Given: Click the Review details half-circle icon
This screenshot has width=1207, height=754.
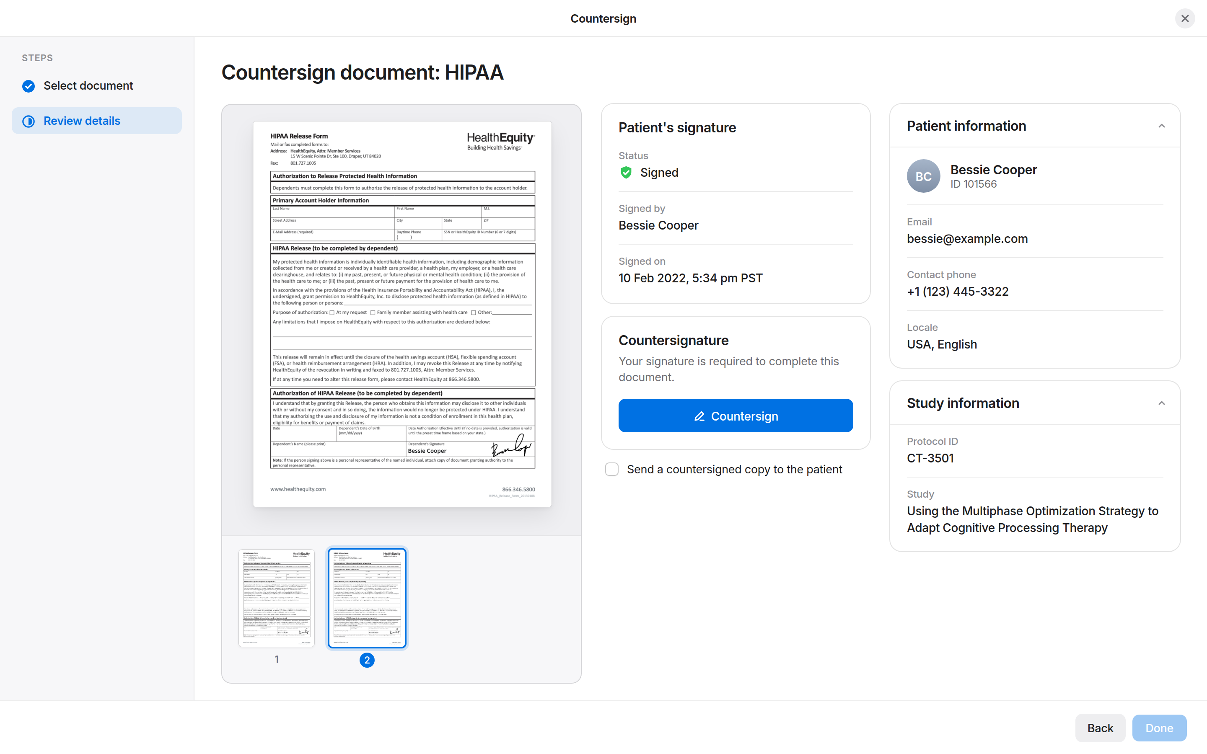Looking at the screenshot, I should click(28, 121).
